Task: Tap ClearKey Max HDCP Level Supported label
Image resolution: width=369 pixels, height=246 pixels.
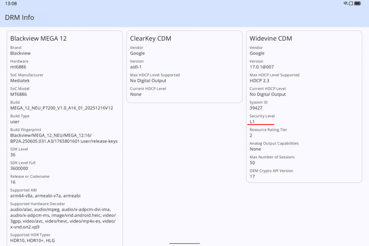Action: pos(155,75)
